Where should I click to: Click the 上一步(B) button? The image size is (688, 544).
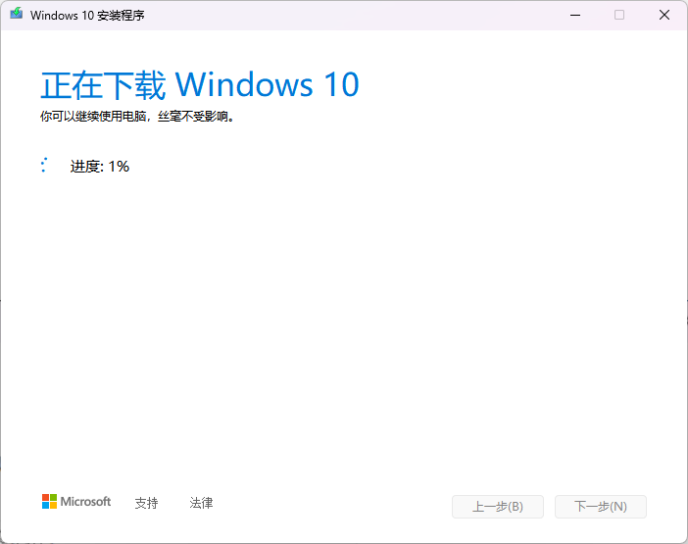pyautogui.click(x=498, y=507)
